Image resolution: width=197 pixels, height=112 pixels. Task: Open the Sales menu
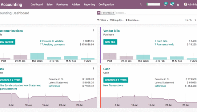coord(50,5)
